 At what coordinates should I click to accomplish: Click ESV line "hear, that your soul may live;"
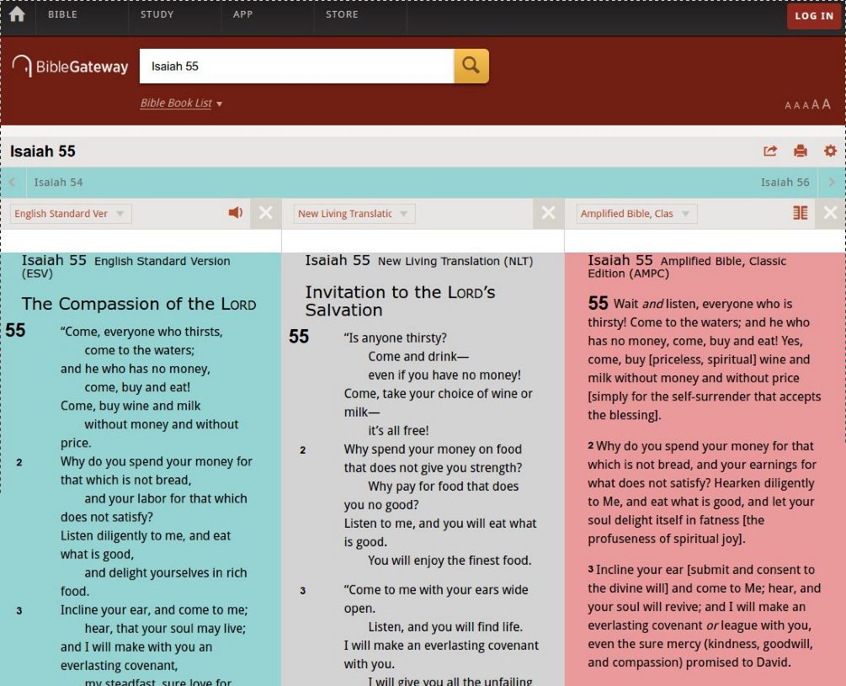point(165,628)
